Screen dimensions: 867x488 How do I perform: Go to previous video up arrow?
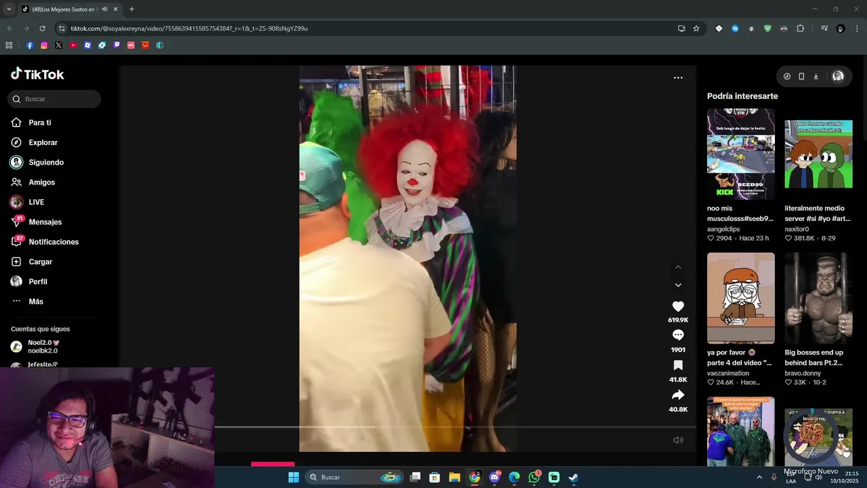(678, 267)
